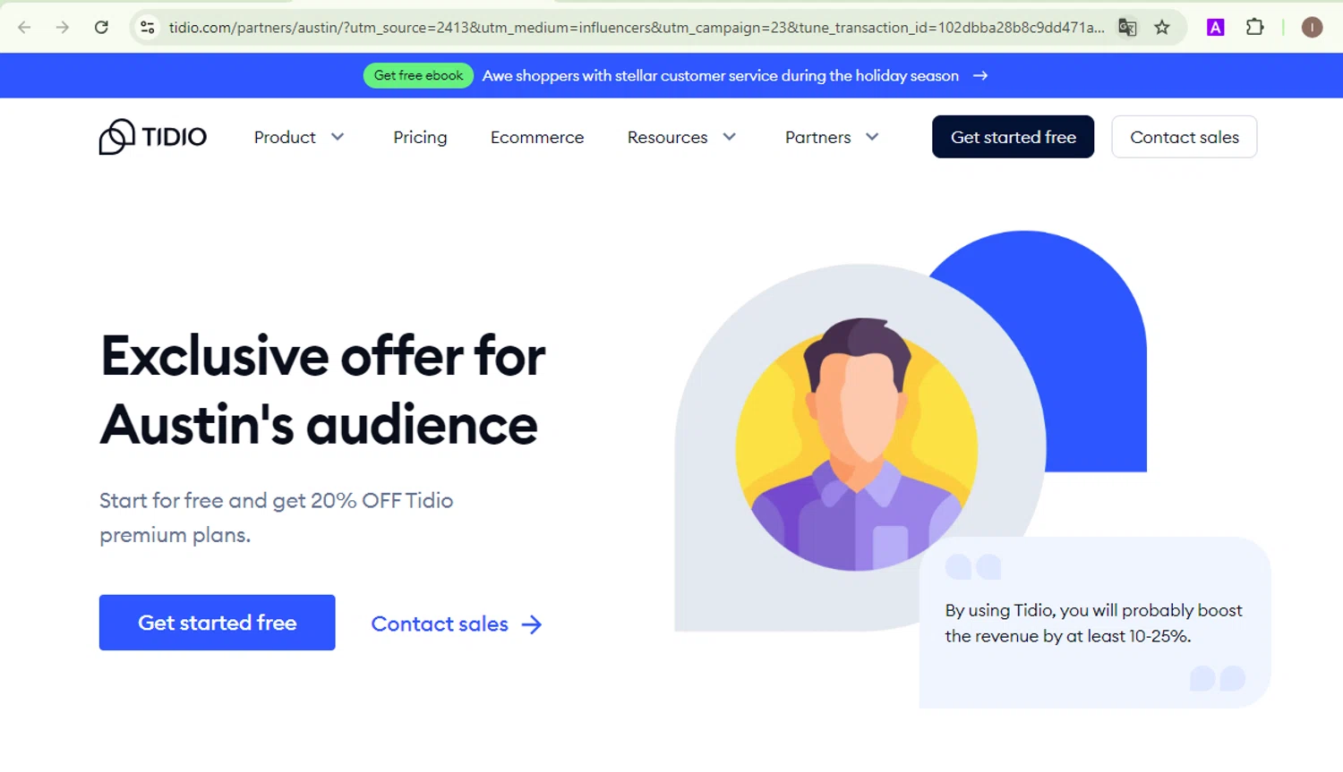The width and height of the screenshot is (1343, 772).
Task: Expand the Partners dropdown menu
Action: (x=832, y=137)
